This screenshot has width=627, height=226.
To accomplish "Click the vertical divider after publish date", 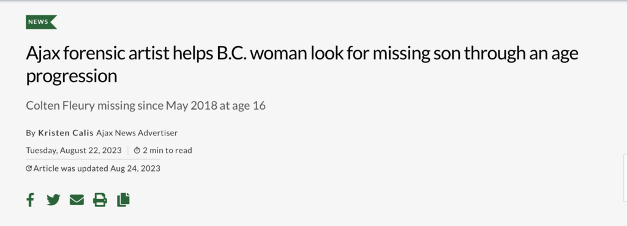I will click(x=128, y=151).
